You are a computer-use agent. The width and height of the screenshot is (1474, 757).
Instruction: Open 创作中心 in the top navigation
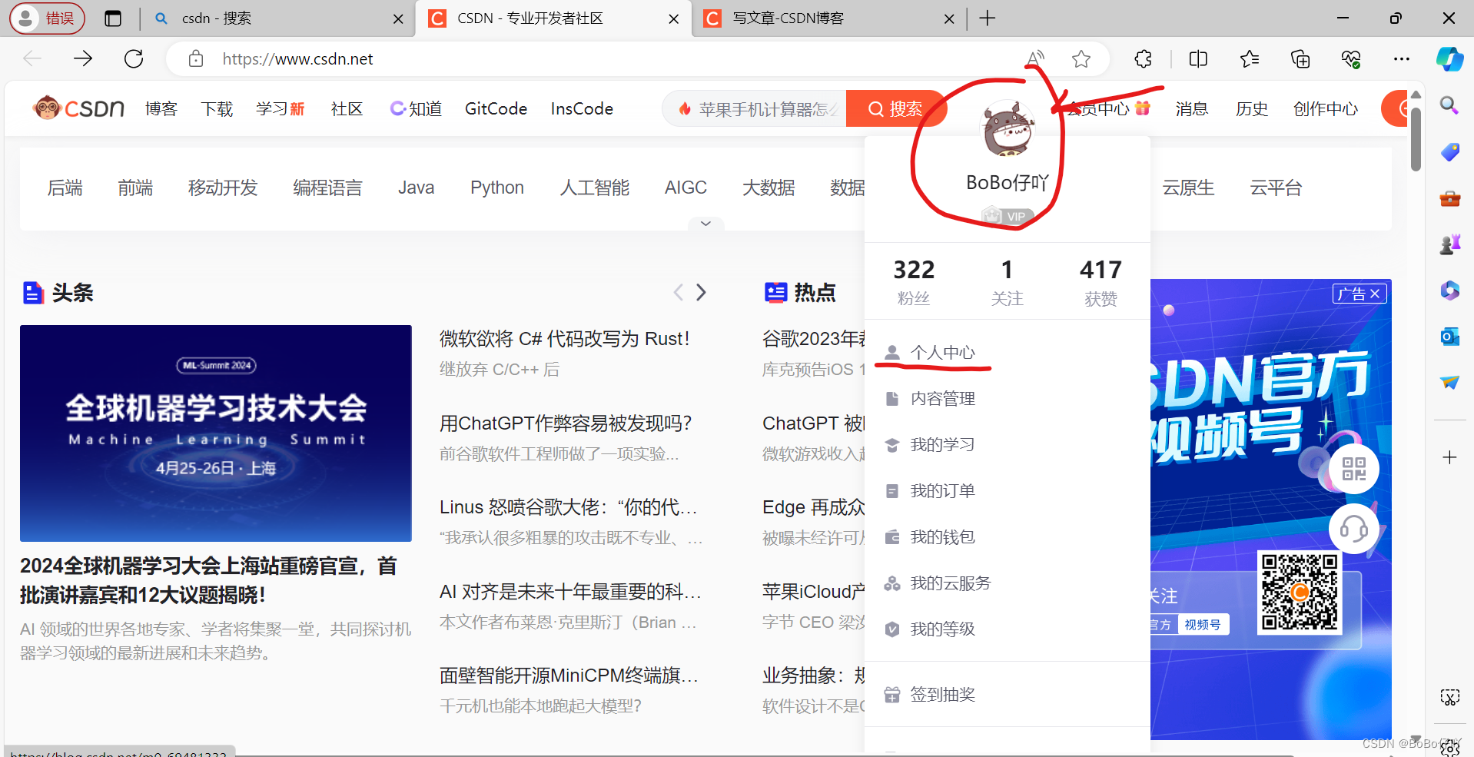point(1326,109)
